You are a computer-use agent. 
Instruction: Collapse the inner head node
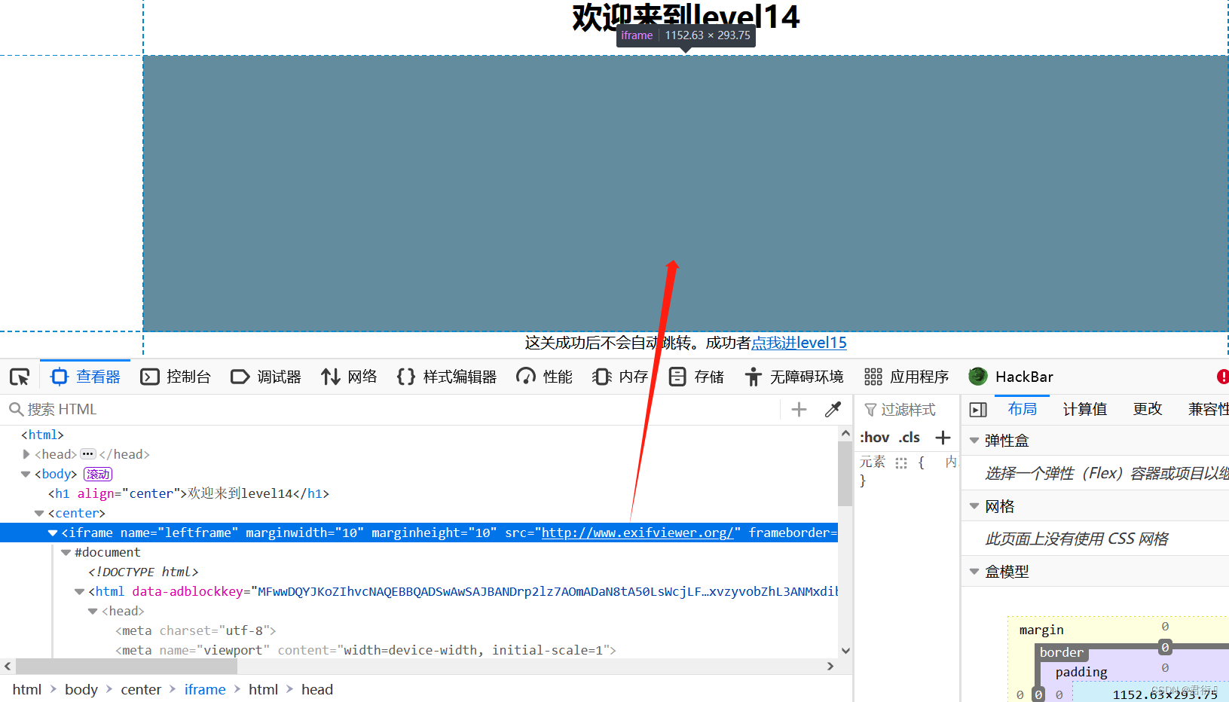point(93,611)
